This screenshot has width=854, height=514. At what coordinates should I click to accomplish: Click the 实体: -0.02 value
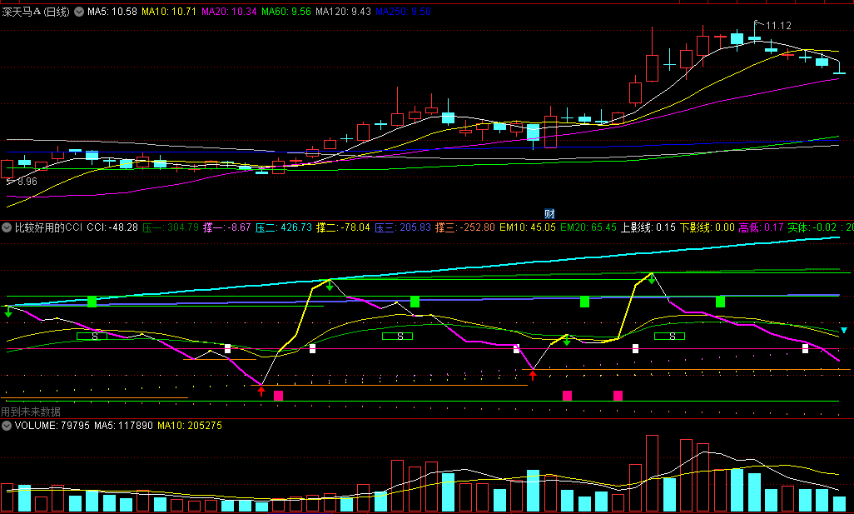click(812, 227)
